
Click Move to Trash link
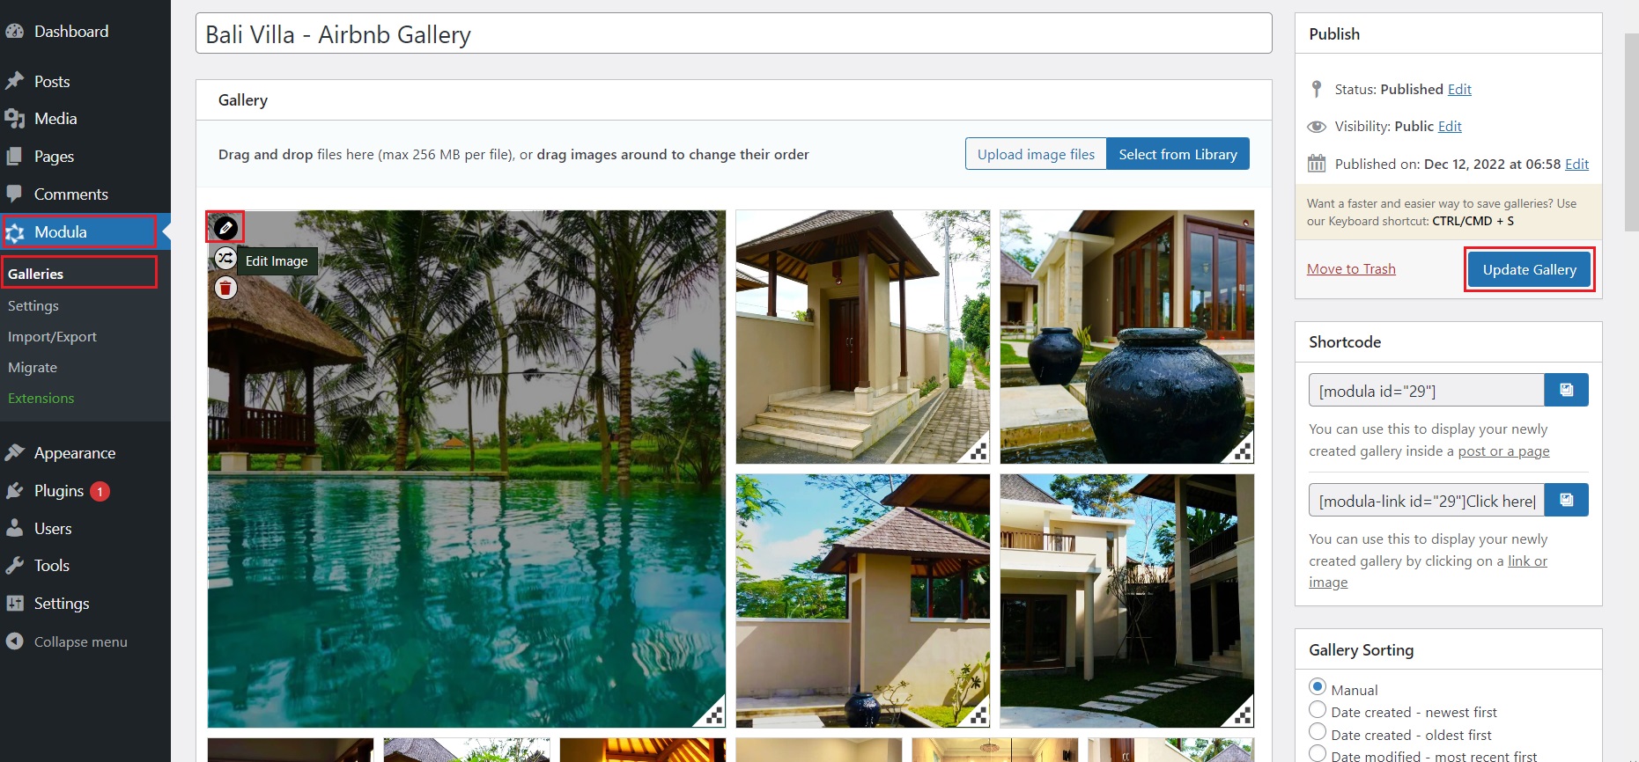(x=1351, y=269)
